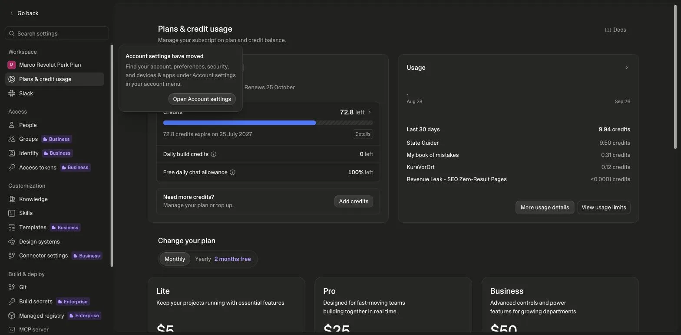Viewport: 681px width, 335px height.
Task: Click the Search settings input field
Action: coord(57,33)
